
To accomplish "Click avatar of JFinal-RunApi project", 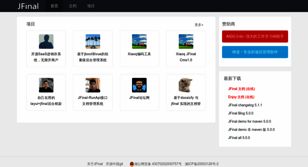I will (93, 85).
